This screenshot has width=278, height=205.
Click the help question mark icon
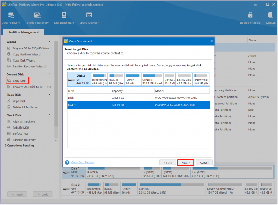(x=67, y=163)
